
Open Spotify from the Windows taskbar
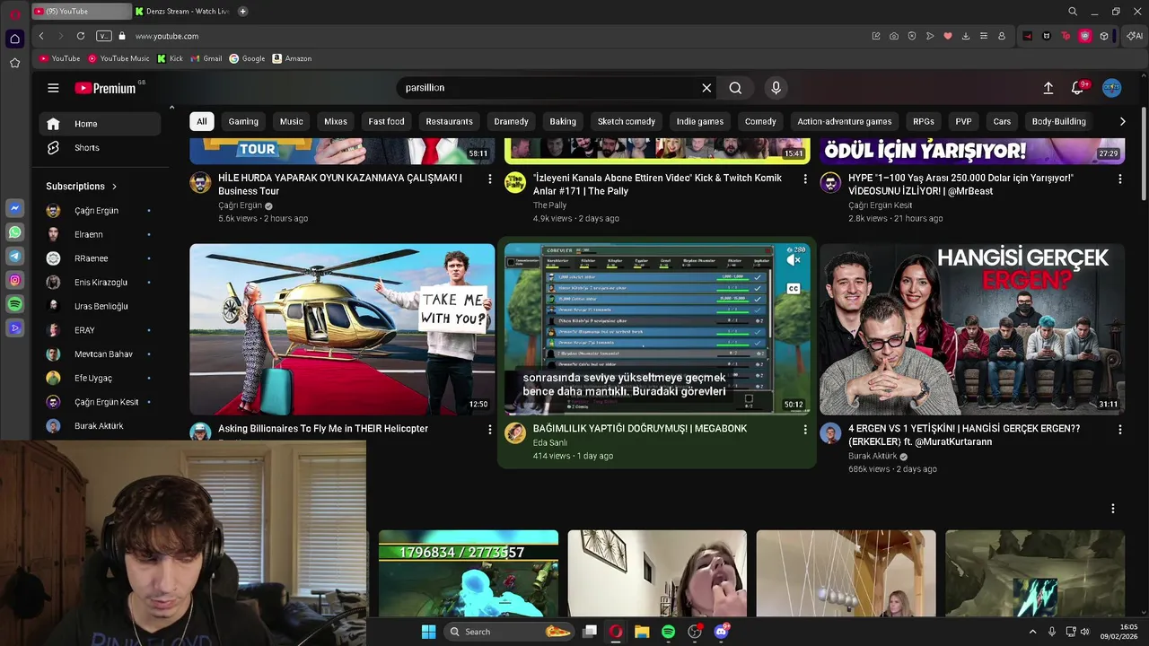pos(668,632)
